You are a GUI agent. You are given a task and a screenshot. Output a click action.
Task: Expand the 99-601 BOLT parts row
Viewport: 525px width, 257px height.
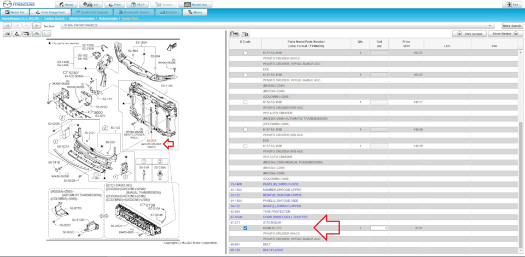tap(374, 244)
